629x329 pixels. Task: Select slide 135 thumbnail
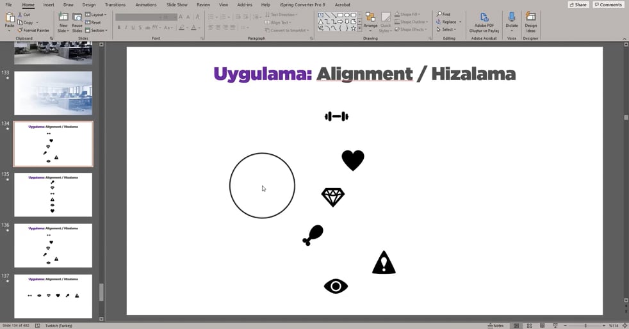click(53, 195)
